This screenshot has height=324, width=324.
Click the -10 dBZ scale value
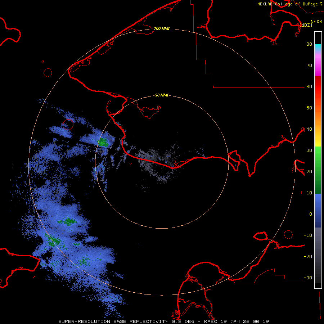308,235
